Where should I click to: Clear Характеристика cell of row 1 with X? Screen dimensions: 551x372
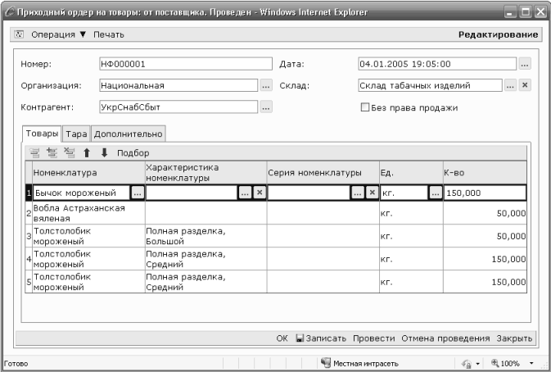pos(260,193)
